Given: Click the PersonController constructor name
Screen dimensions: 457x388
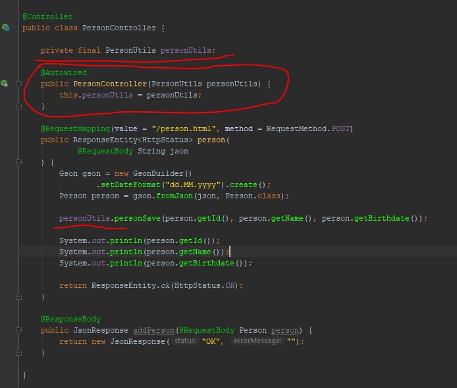Looking at the screenshot, I should pos(110,84).
